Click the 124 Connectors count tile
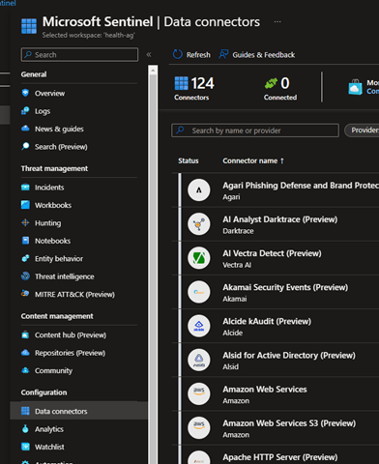 194,88
